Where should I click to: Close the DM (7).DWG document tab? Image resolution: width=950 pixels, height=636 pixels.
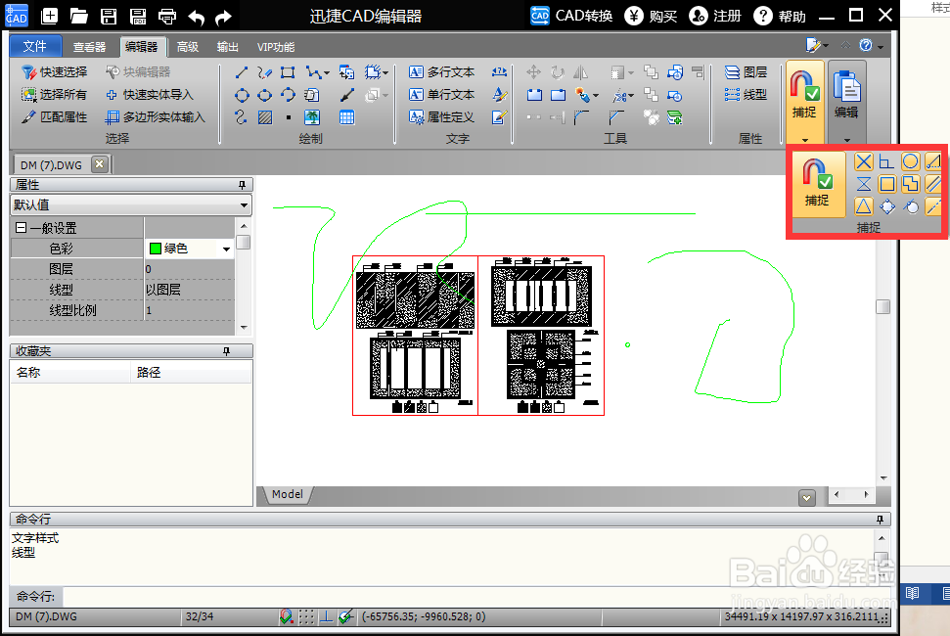click(100, 164)
